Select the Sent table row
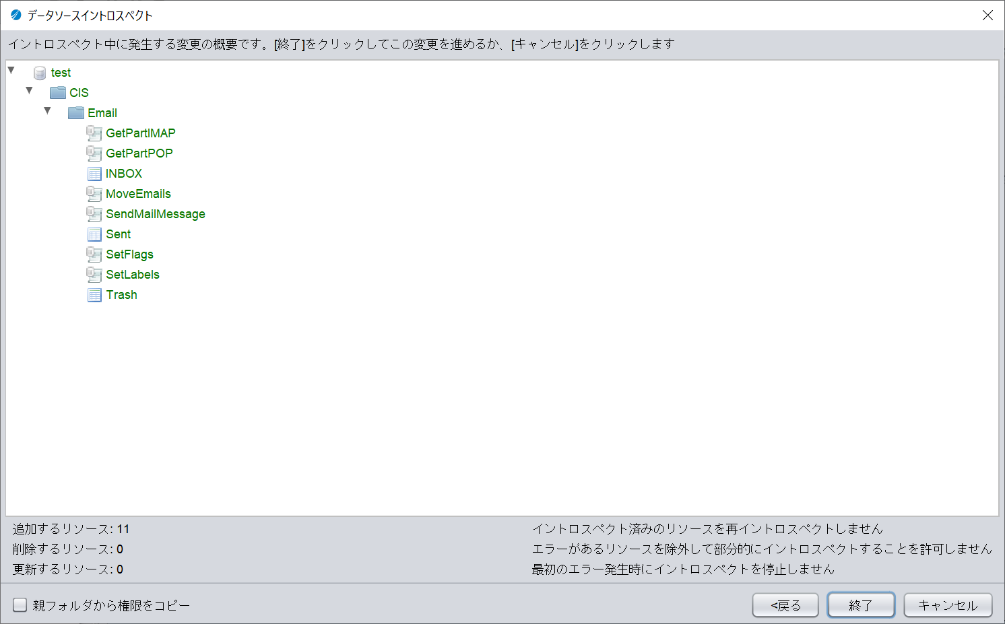This screenshot has width=1005, height=624. 119,234
